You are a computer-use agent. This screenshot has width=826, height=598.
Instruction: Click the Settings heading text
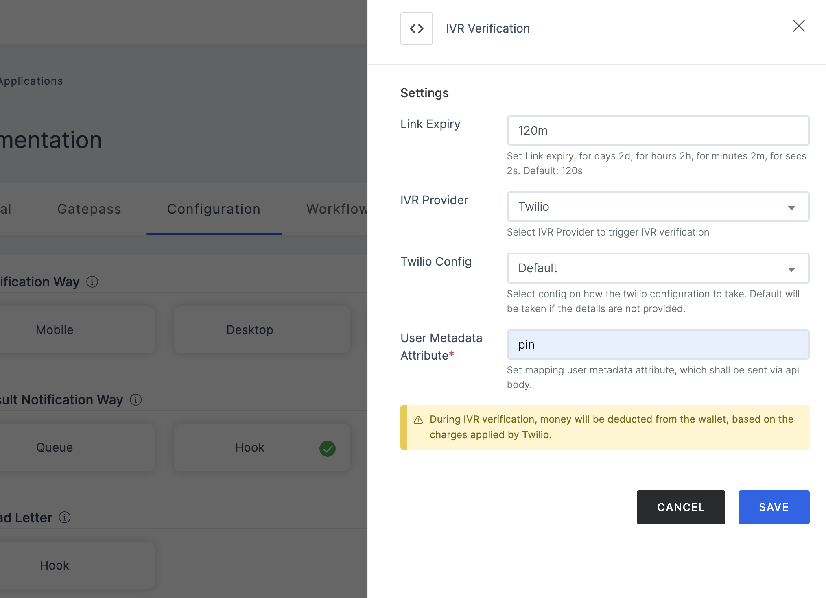coord(424,93)
